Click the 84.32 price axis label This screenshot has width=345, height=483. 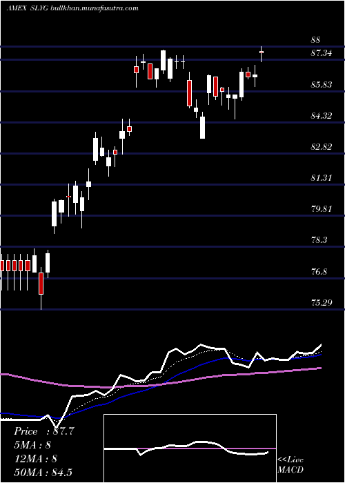pos(322,116)
